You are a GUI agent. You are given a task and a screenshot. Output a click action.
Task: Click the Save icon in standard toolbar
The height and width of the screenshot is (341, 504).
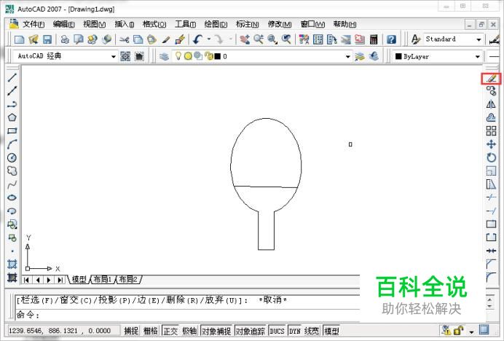[x=47, y=39]
